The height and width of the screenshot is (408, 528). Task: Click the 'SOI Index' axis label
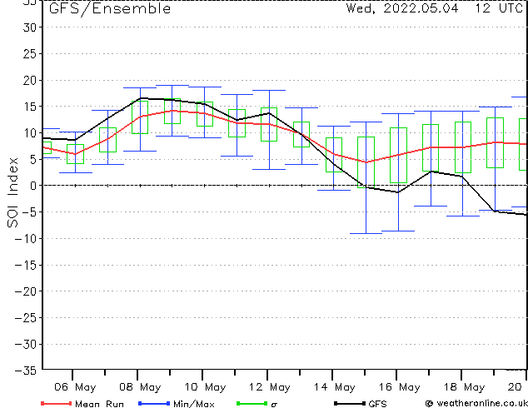12,192
